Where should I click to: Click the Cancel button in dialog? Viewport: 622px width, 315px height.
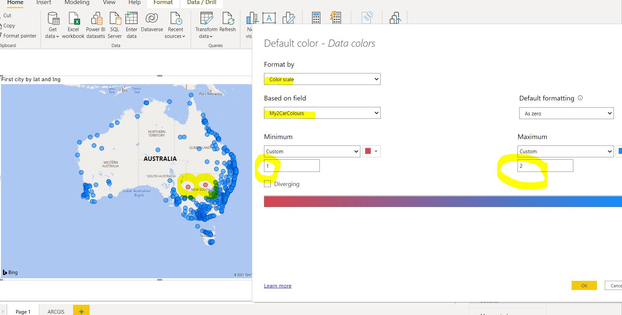point(613,286)
